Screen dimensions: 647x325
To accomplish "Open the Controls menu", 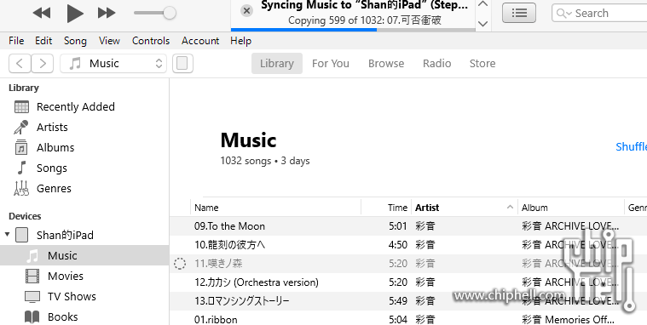I will [151, 41].
